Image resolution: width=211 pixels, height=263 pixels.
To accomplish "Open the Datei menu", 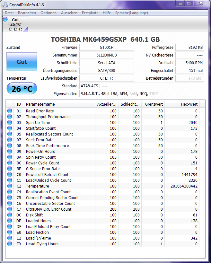I will 9,13.
